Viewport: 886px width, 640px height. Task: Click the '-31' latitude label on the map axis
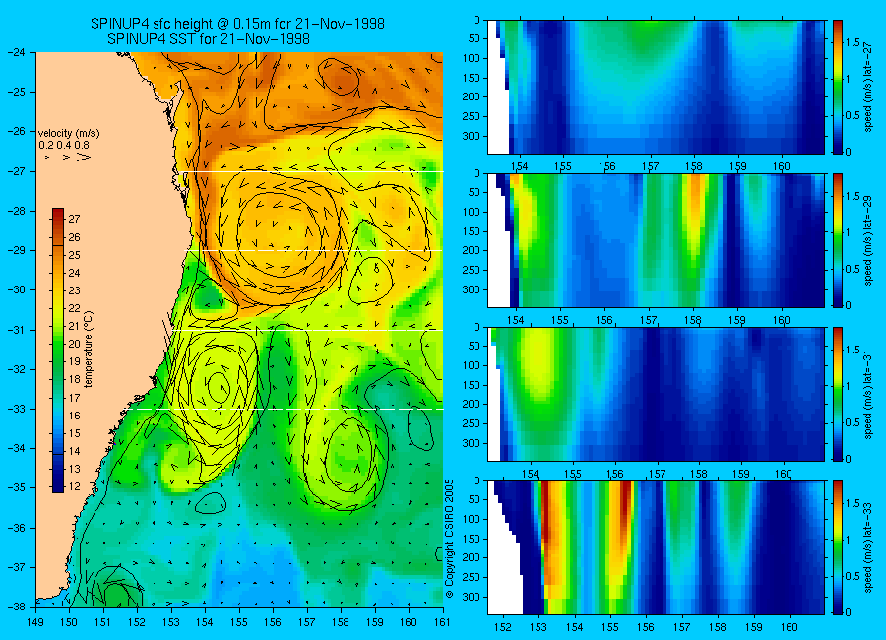(x=17, y=330)
